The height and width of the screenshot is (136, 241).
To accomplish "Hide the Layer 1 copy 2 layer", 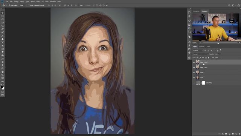I will tap(194, 62).
